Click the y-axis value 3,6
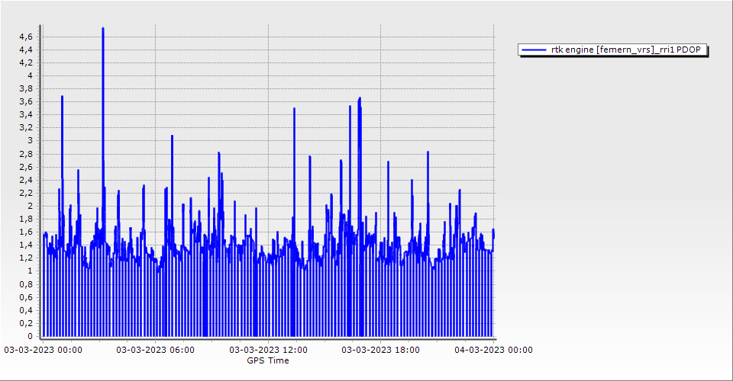Viewport: 733px width, 381px height. [25, 101]
